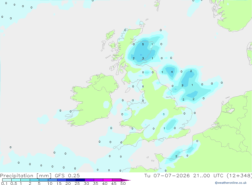252x185 pixels.
Task: Click the '30' legend scale label
Action: click(86, 183)
